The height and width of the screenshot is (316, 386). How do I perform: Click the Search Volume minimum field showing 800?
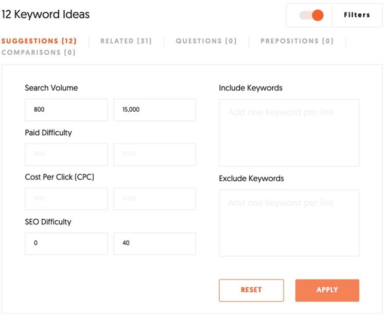pyautogui.click(x=66, y=110)
